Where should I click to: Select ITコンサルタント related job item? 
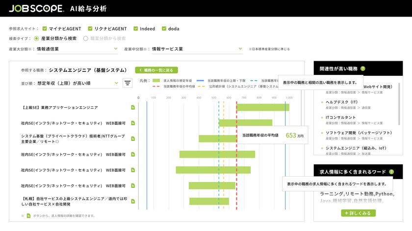click(x=340, y=117)
